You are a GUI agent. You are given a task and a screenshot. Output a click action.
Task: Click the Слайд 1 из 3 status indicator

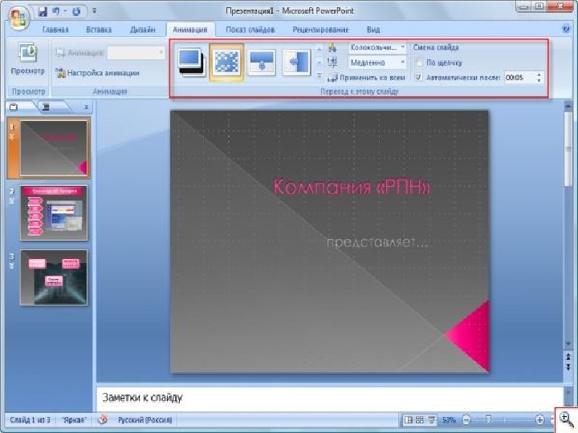[x=30, y=419]
